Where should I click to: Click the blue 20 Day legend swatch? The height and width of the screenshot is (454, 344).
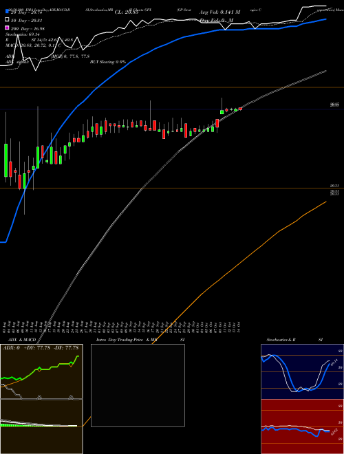pos(7,12)
